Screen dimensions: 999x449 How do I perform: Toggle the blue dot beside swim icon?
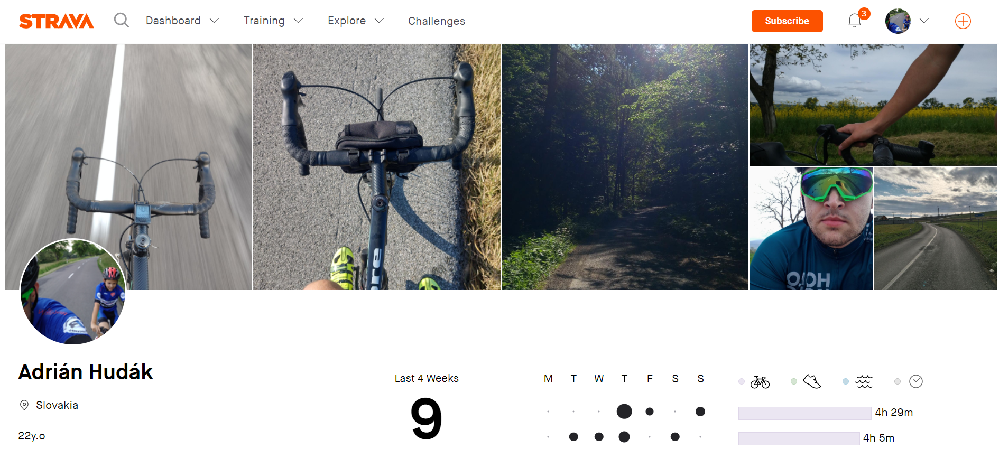pyautogui.click(x=846, y=381)
